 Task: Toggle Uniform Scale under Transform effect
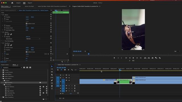(26, 52)
